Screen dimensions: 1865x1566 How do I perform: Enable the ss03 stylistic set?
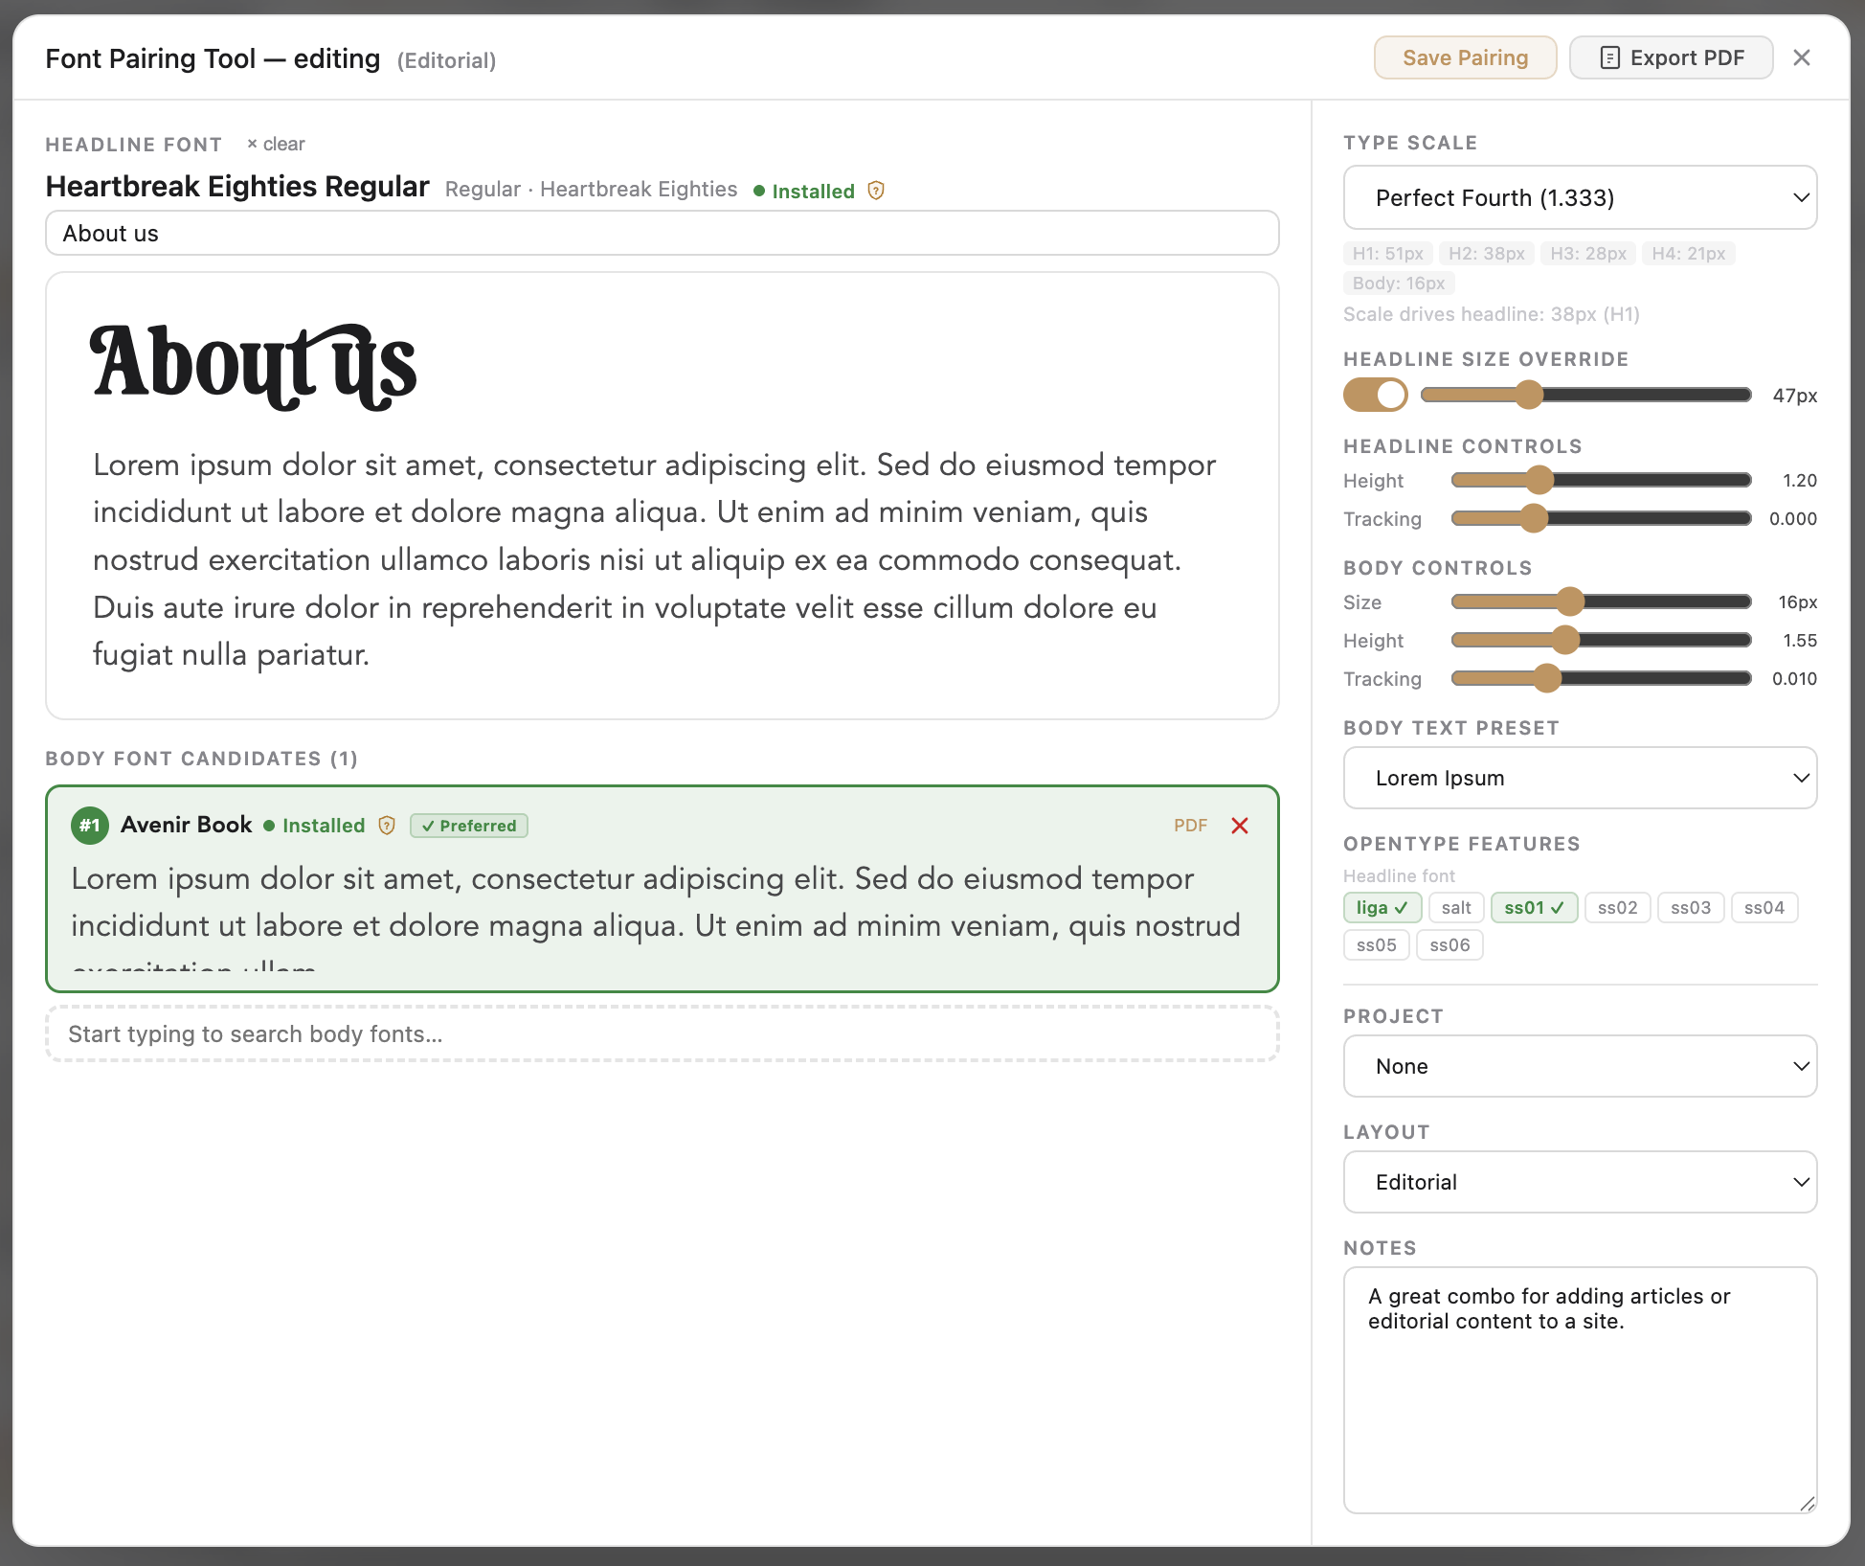[1691, 907]
